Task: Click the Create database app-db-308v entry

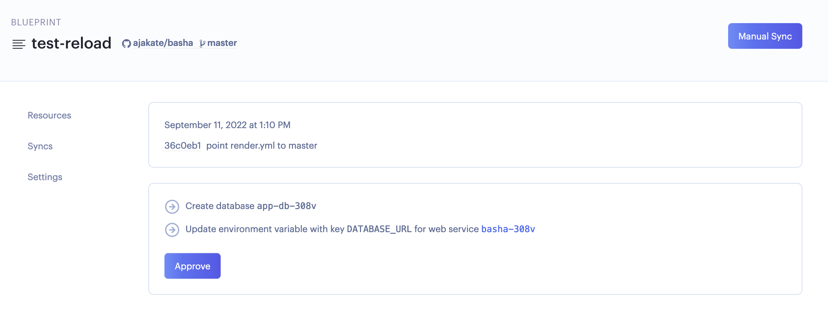Action: point(251,206)
